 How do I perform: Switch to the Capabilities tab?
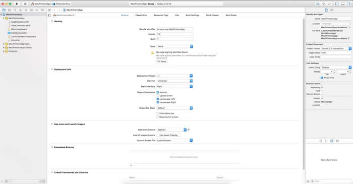click(141, 15)
